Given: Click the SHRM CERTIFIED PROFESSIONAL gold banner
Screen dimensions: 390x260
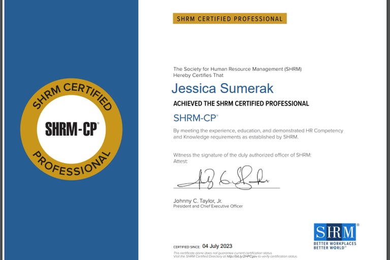Looking at the screenshot, I should tap(230, 19).
